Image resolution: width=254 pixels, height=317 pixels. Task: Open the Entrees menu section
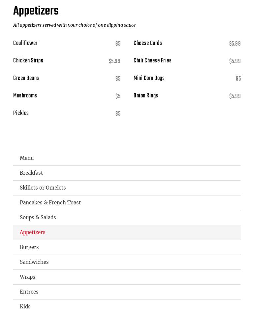pyautogui.click(x=29, y=292)
